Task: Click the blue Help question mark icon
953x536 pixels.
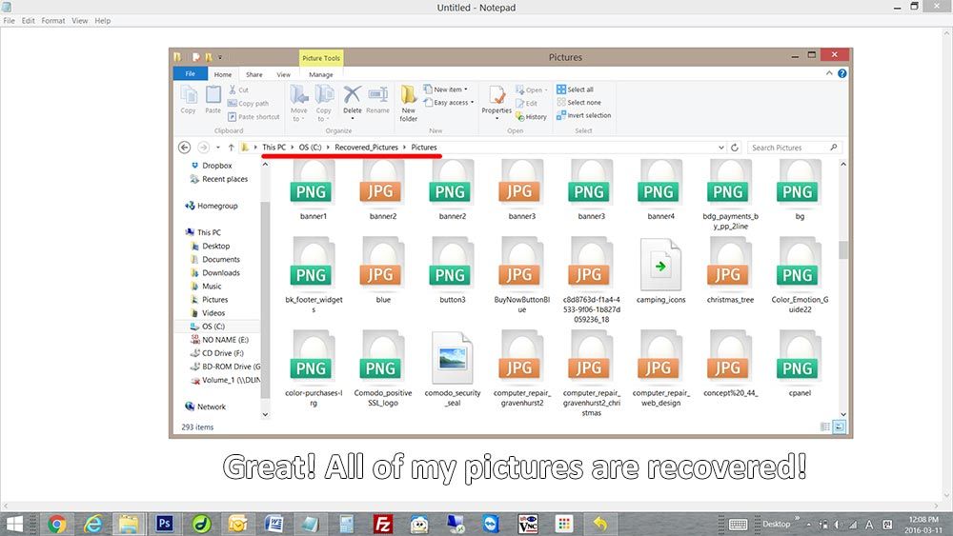Action: [841, 73]
